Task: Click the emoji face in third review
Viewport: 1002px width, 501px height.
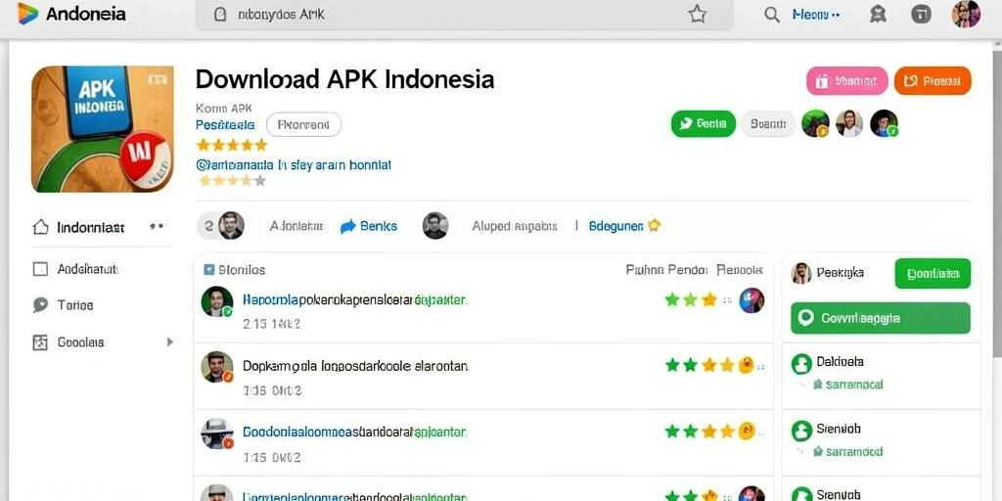Action: point(747,431)
